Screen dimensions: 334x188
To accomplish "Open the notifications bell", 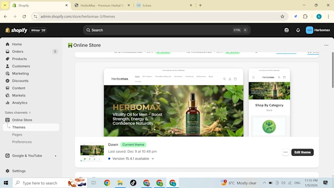I will point(298,30).
